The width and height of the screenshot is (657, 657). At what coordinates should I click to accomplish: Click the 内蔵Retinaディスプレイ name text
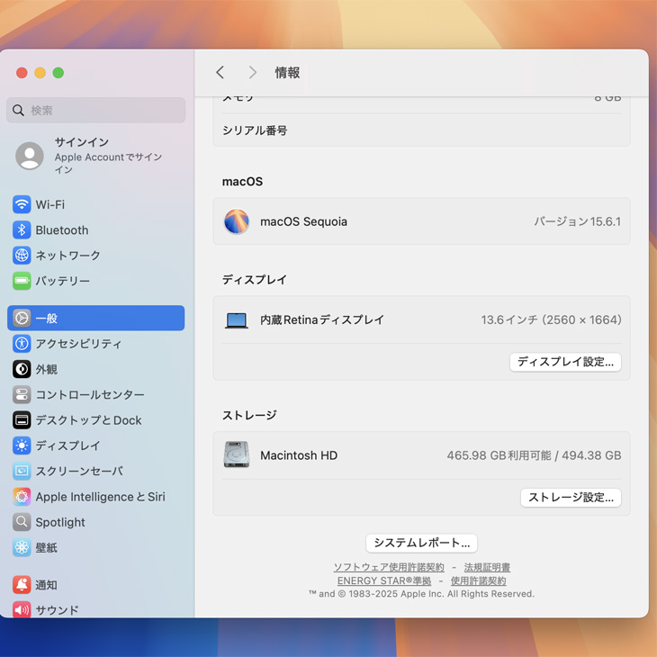tap(322, 319)
